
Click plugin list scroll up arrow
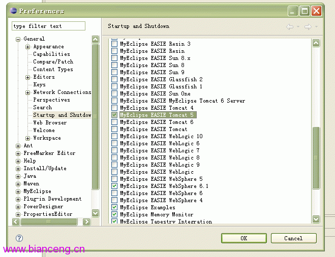316,43
